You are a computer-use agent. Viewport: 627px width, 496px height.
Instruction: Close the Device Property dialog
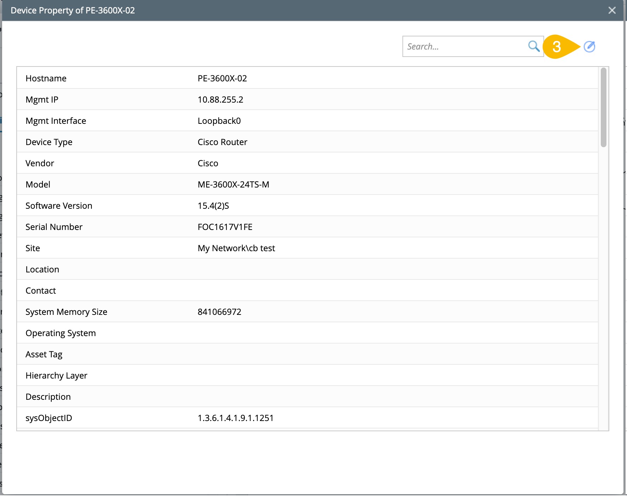(612, 10)
